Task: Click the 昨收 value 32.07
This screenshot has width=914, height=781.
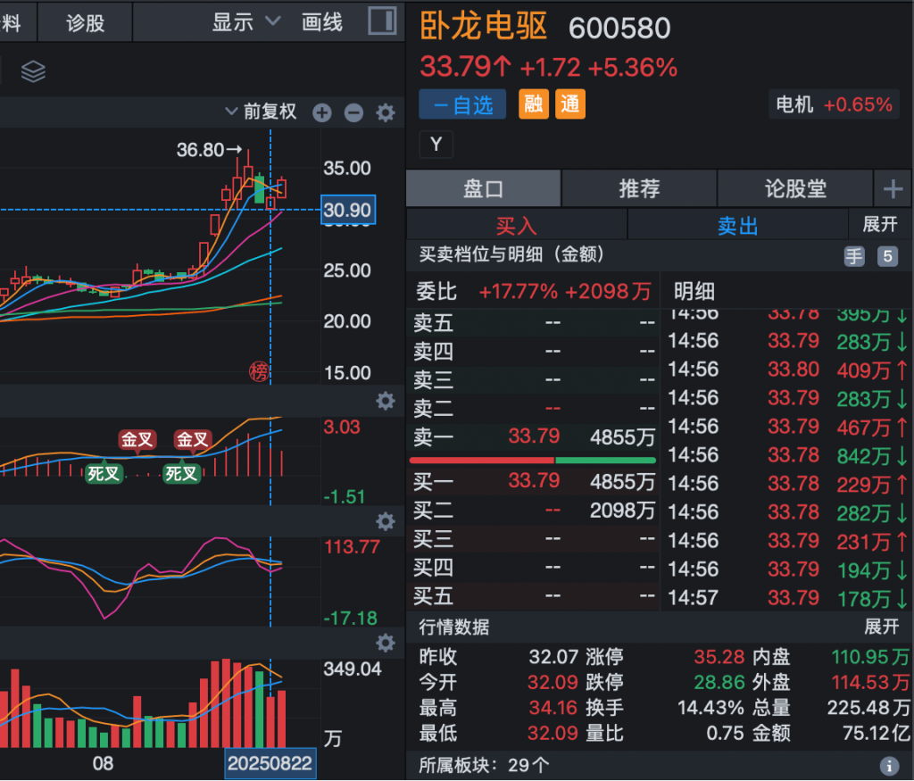Action: (553, 657)
